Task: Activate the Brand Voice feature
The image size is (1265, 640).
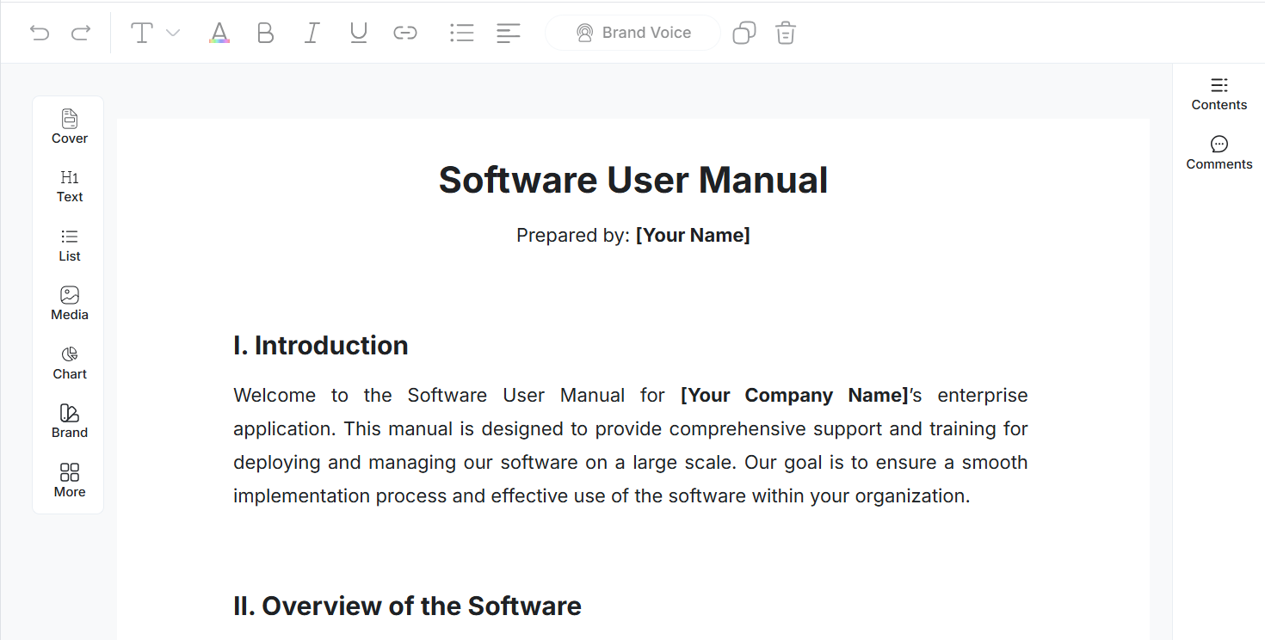Action: pyautogui.click(x=632, y=32)
